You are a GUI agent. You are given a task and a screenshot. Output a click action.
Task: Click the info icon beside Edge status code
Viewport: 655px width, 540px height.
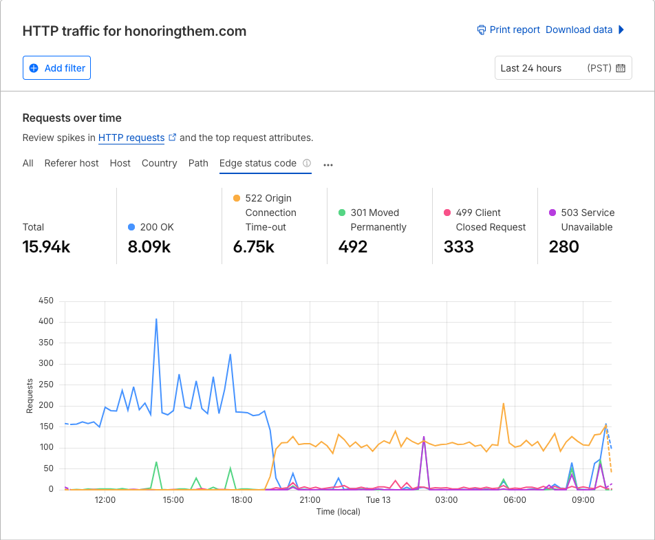307,164
